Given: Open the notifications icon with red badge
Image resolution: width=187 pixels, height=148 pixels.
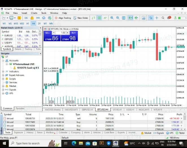Looking at the screenshot, I should pyautogui.click(x=169, y=18).
